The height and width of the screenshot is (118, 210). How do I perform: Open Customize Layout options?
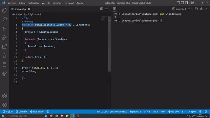pyautogui.click(x=193, y=3)
